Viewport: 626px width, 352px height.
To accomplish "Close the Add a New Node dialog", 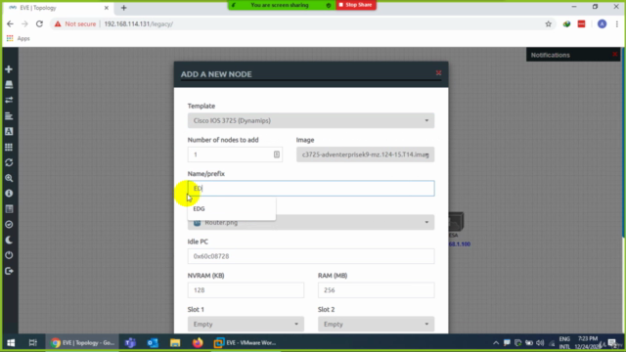I will click(x=438, y=72).
